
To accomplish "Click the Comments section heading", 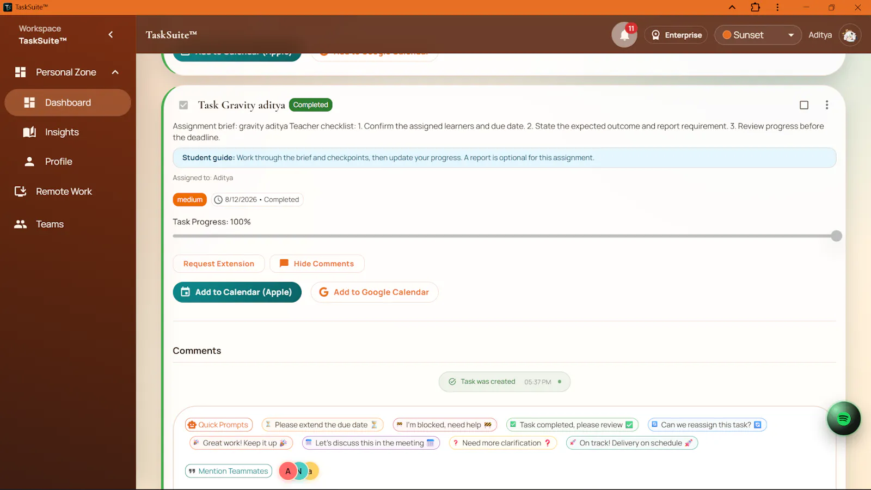I will [197, 351].
